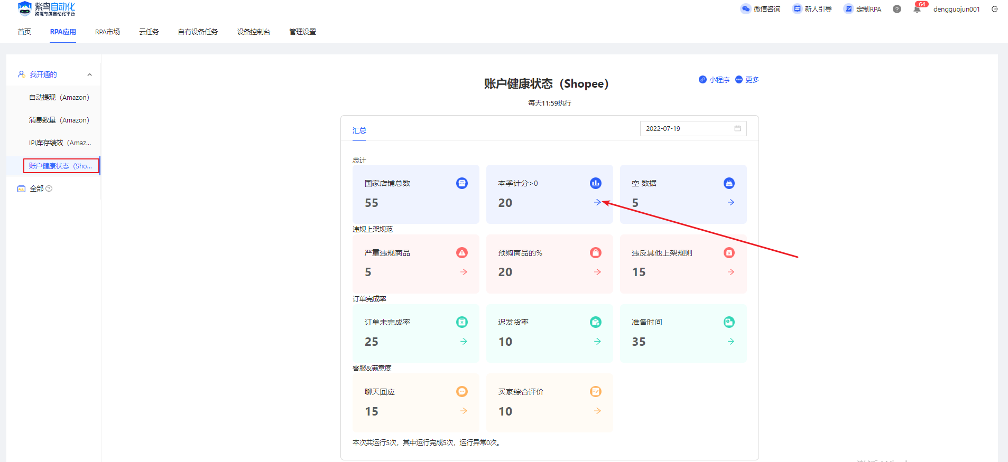Open the notification bell
This screenshot has height=462, width=1008.
[x=917, y=9]
